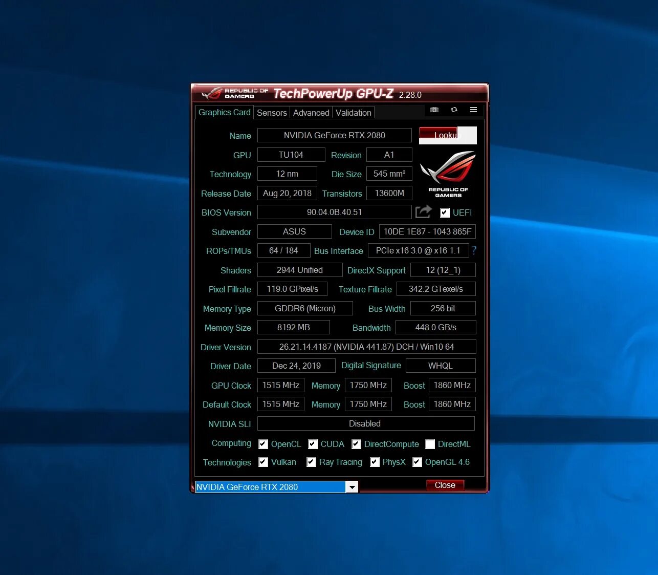
Task: Click the Pixel Fillrate value 119.0 GPixel/s
Action: pyautogui.click(x=292, y=289)
